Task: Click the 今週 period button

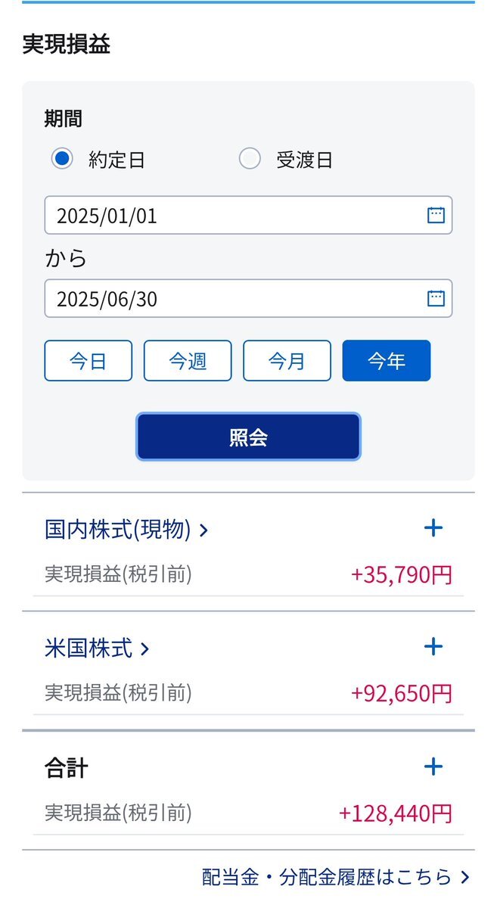Action: tap(188, 361)
